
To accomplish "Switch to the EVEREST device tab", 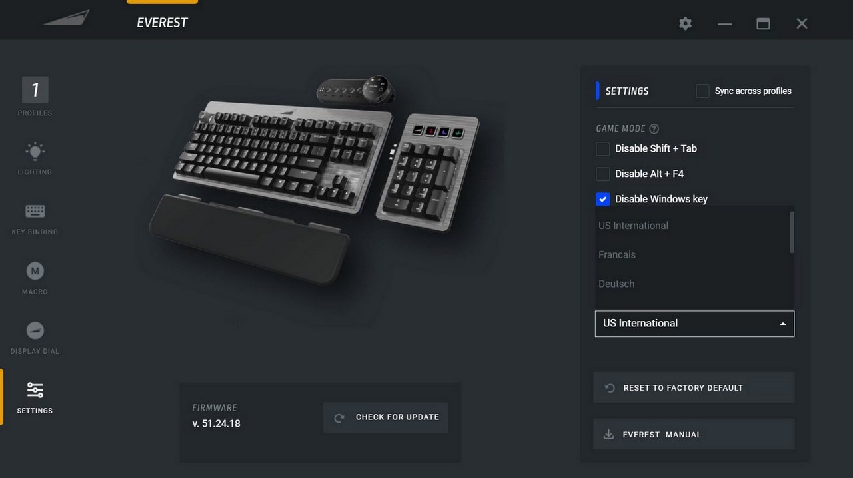I will (x=162, y=22).
